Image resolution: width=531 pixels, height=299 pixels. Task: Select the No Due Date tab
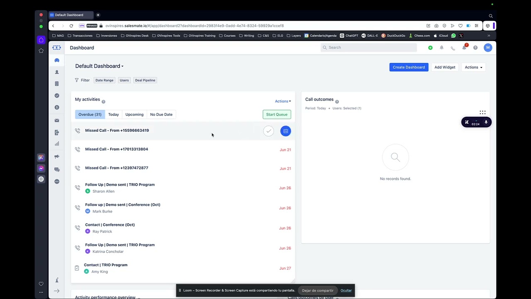161,115
